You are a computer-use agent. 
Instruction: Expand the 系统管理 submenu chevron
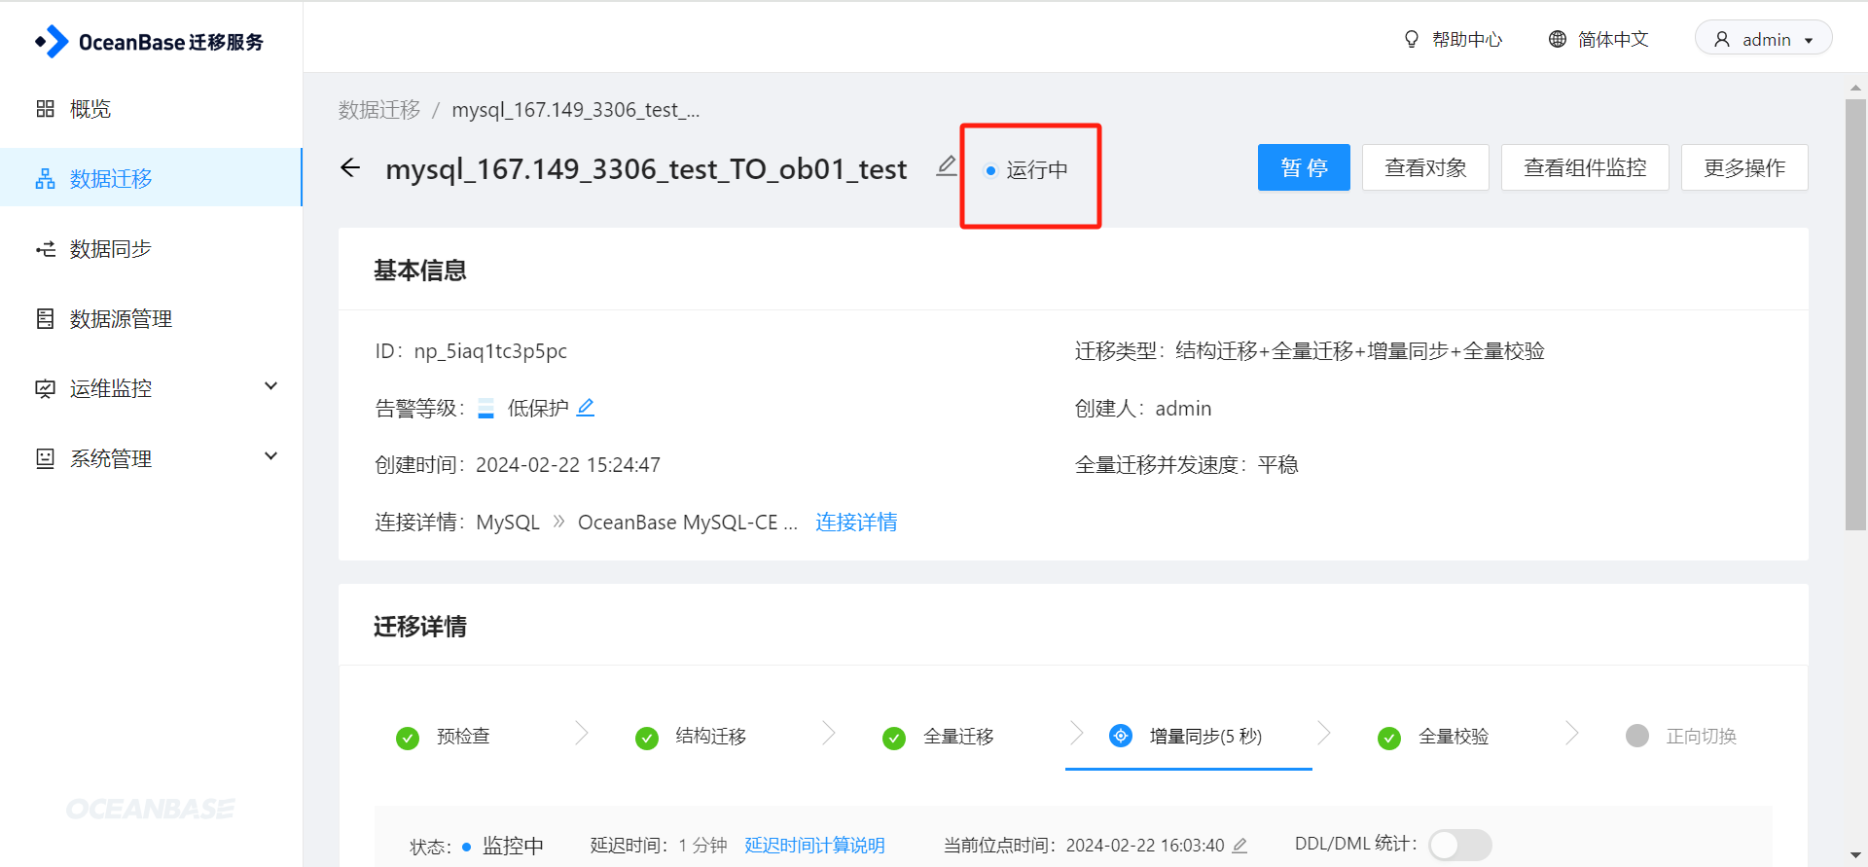(271, 456)
